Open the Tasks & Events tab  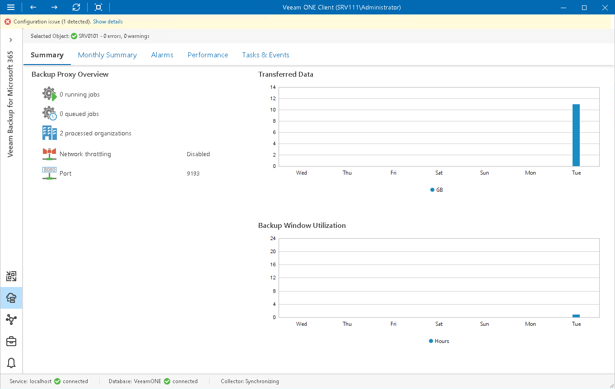(266, 55)
